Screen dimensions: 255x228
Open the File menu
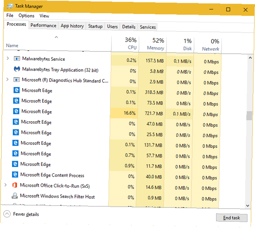pos(10,15)
